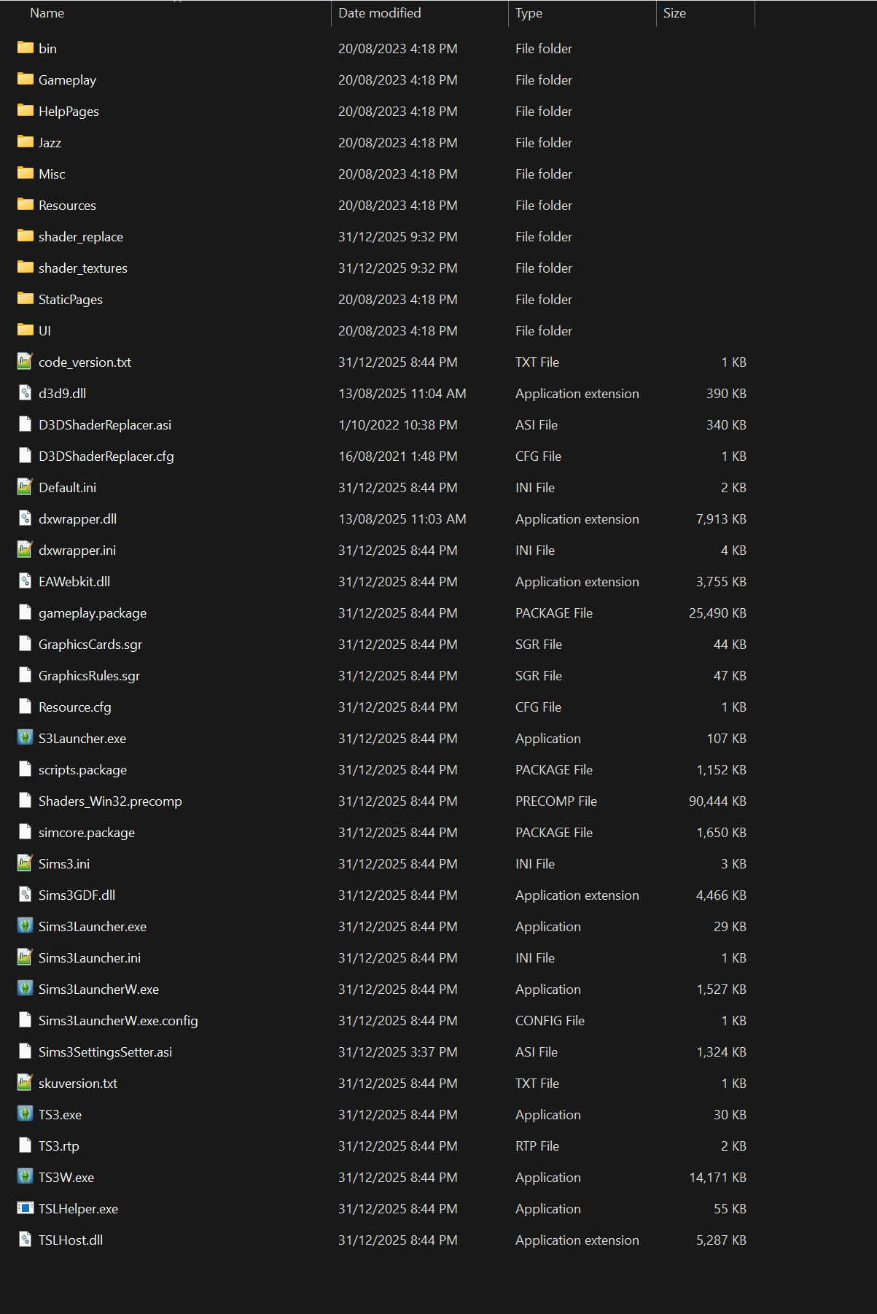
Task: Click the CONFIG File type cell
Action: (x=550, y=1020)
